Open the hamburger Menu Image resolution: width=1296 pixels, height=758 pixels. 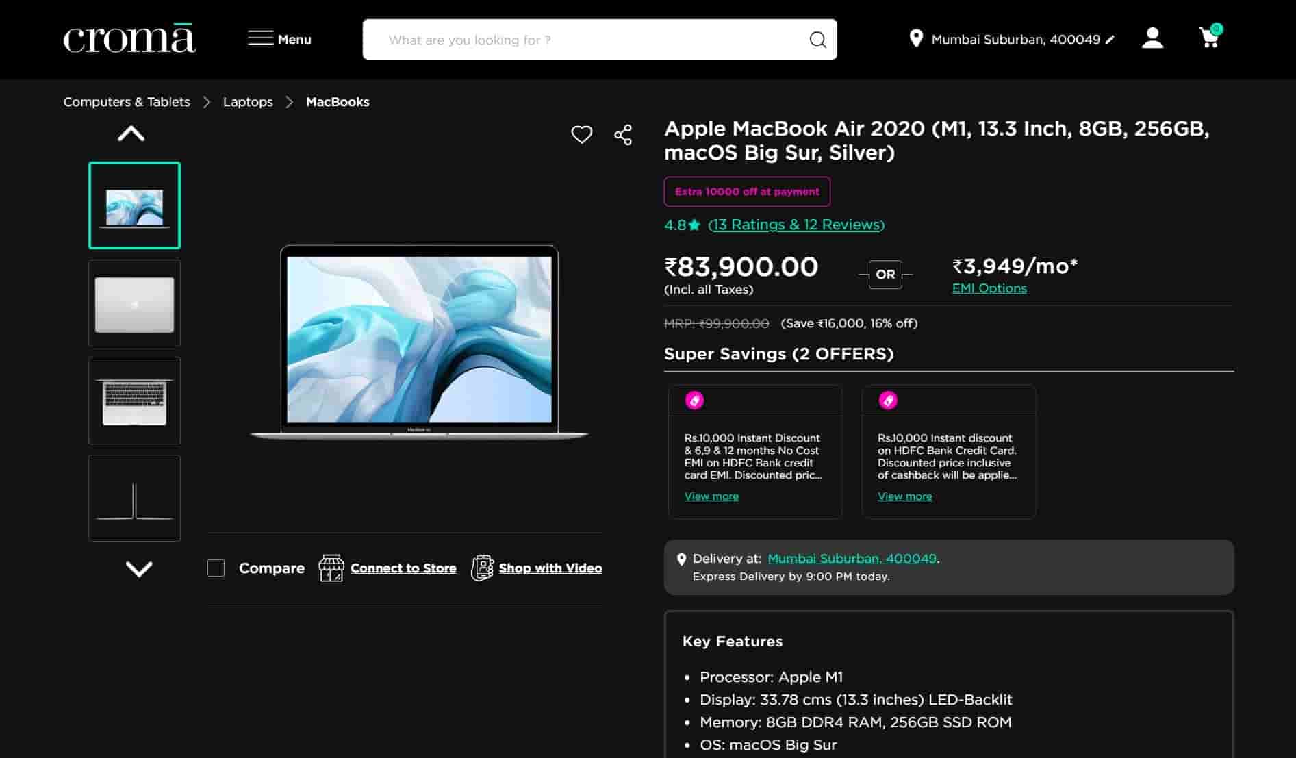pos(279,39)
